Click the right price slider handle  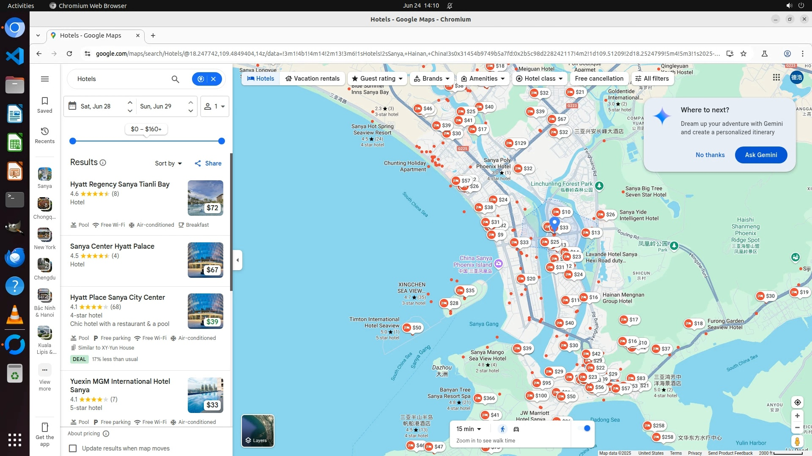(221, 141)
